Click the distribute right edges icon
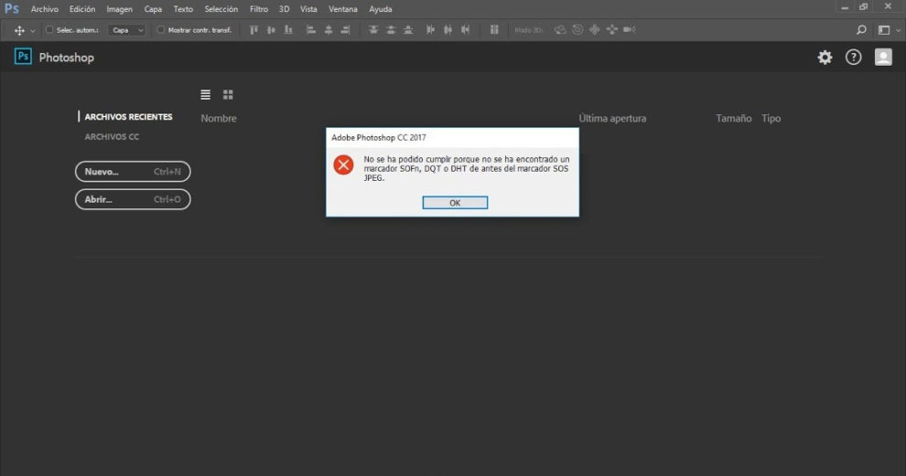Screen dimensions: 906x476 (x=465, y=30)
